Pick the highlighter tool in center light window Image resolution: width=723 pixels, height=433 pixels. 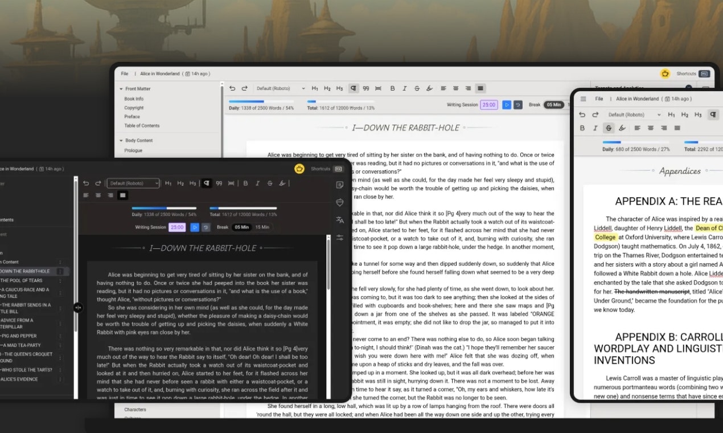[x=429, y=88]
